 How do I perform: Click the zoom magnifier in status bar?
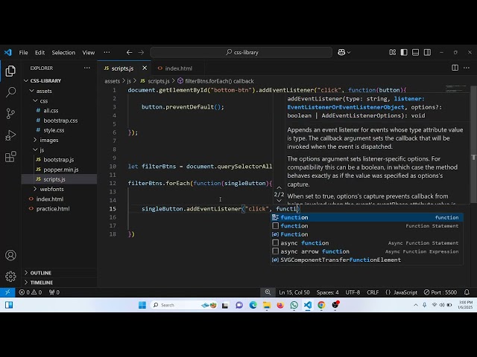pos(268,292)
